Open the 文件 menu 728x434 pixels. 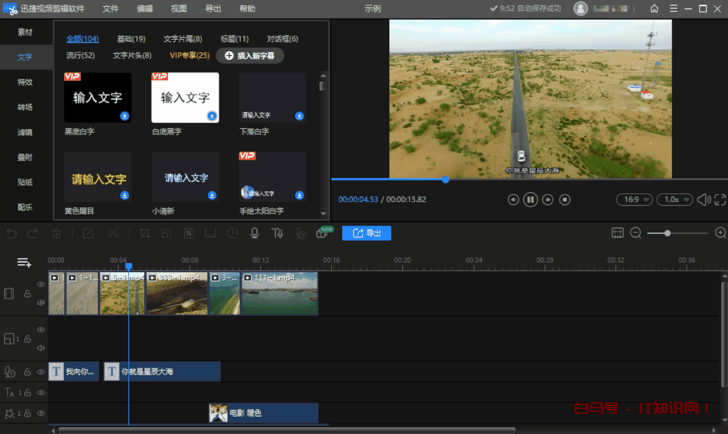[x=111, y=9]
